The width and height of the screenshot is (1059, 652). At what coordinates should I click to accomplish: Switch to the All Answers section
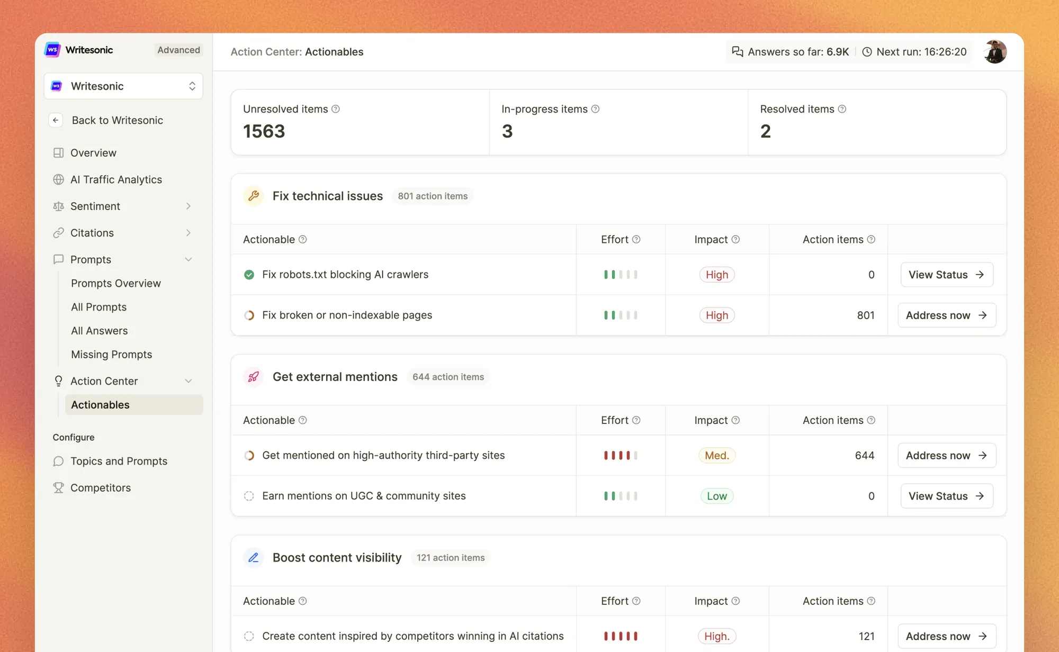coord(99,330)
